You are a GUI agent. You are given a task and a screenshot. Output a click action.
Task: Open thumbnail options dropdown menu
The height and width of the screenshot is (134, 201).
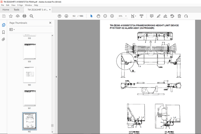click(x=12, y=30)
